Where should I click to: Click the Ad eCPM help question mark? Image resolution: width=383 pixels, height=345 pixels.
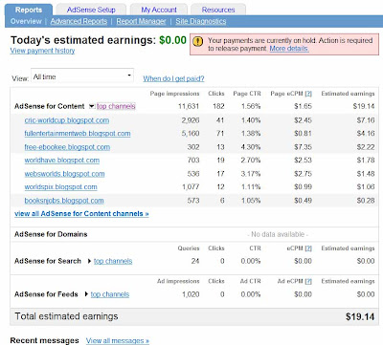click(x=308, y=281)
